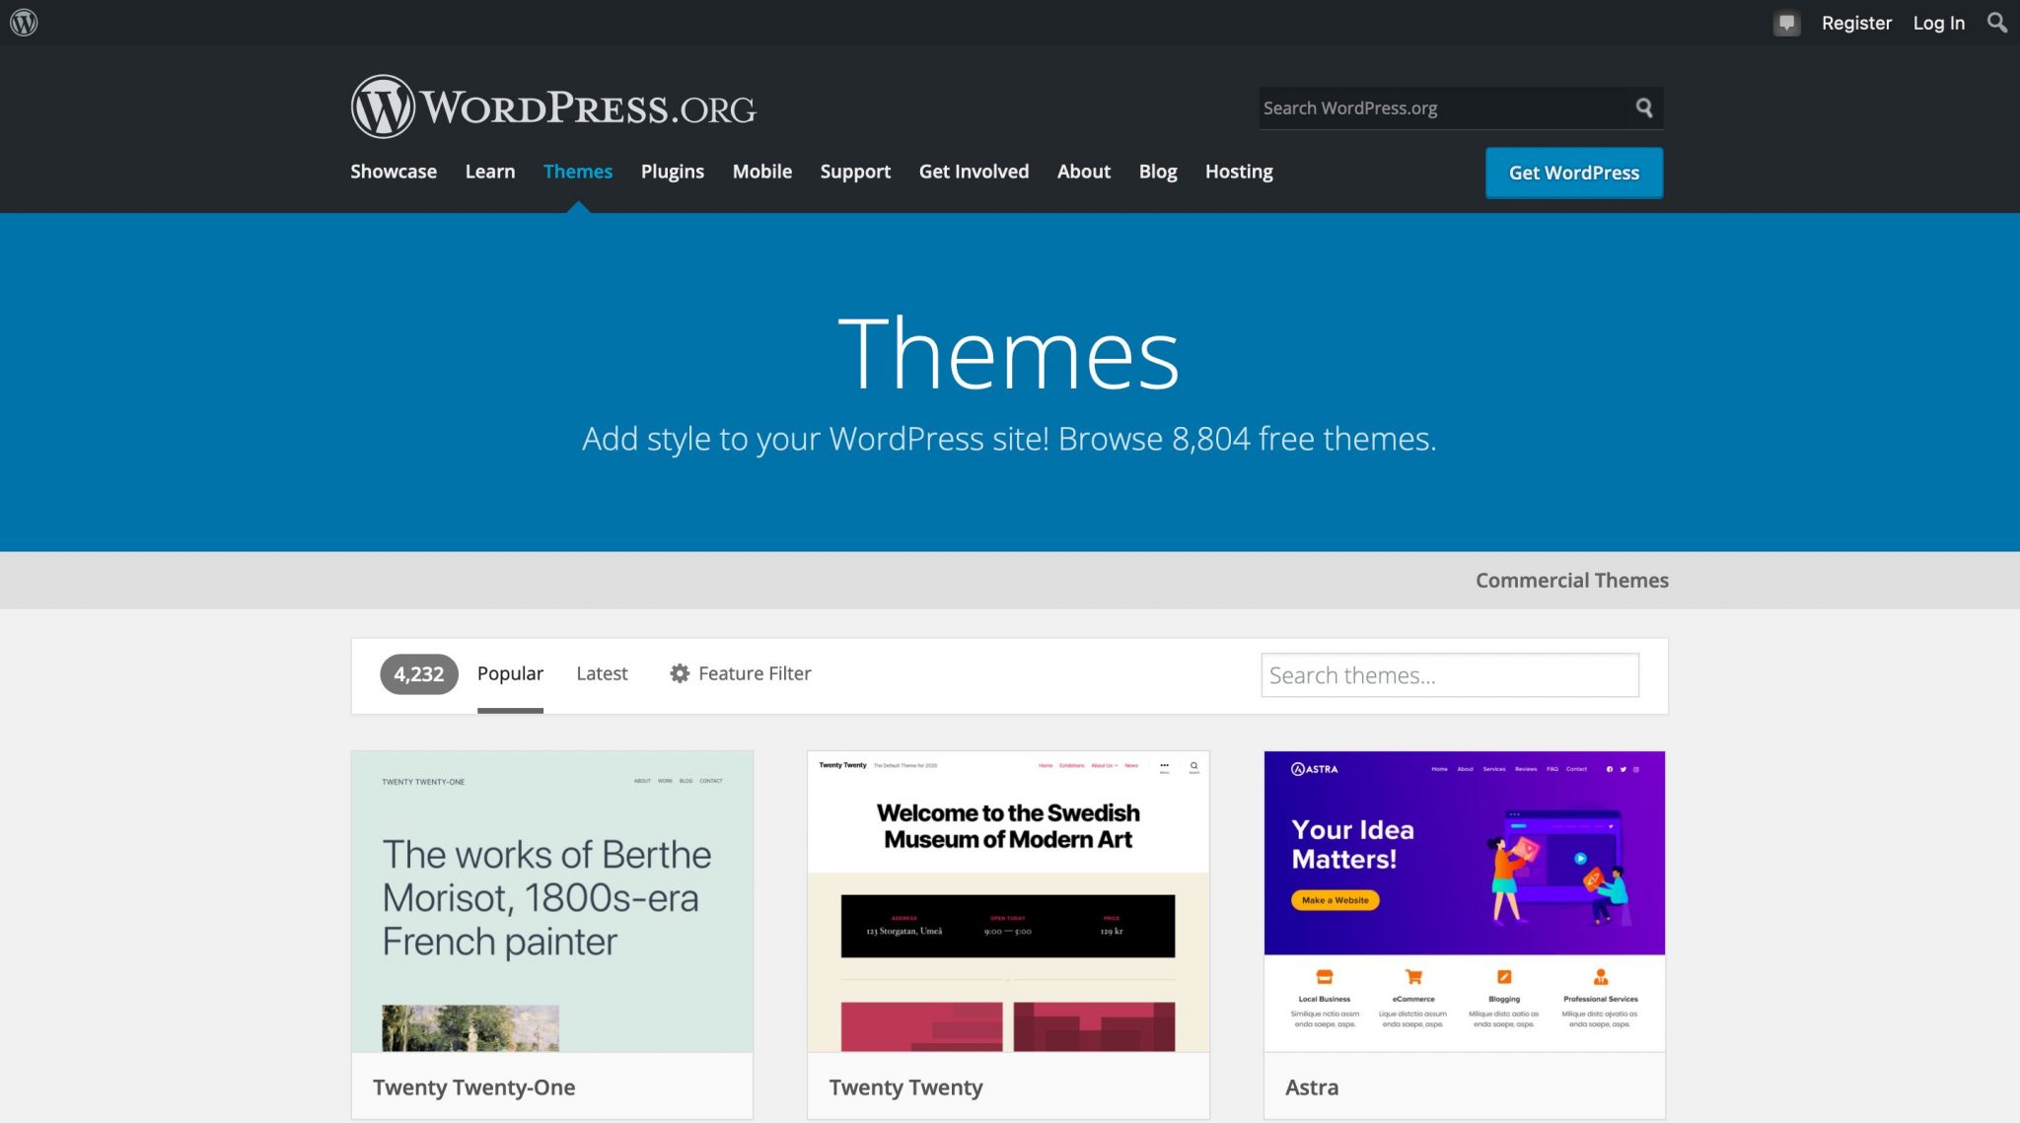The image size is (2020, 1123).
Task: Open the Commercial Themes link
Action: pyautogui.click(x=1572, y=581)
